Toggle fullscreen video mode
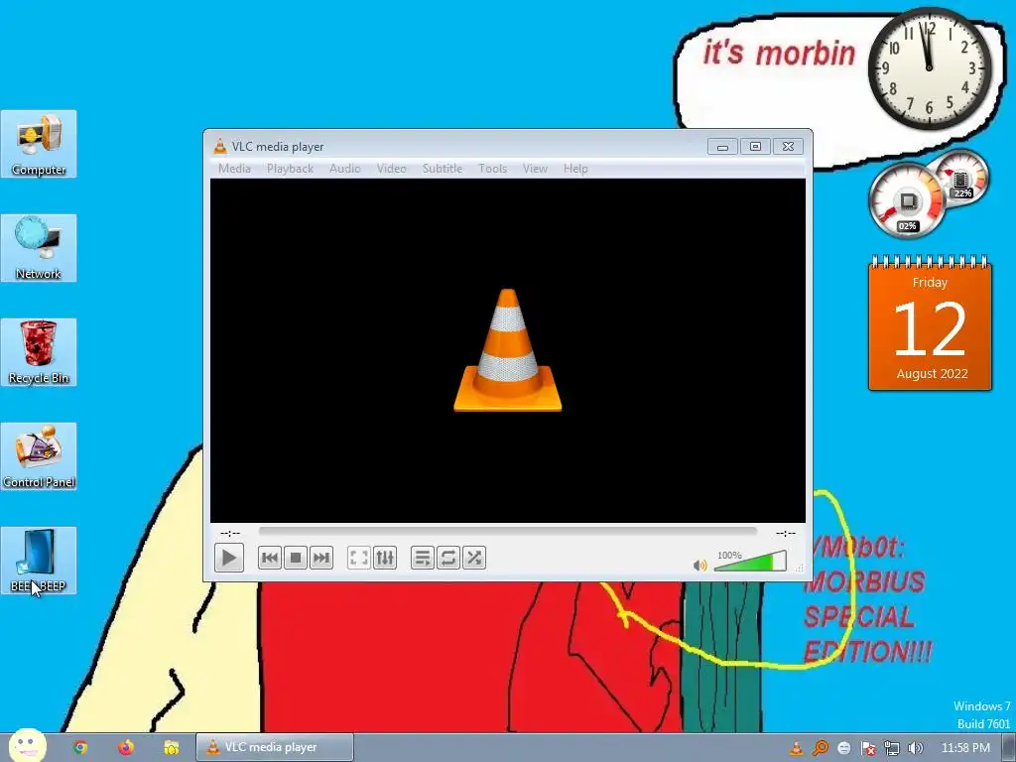The width and height of the screenshot is (1016, 762). tap(358, 558)
